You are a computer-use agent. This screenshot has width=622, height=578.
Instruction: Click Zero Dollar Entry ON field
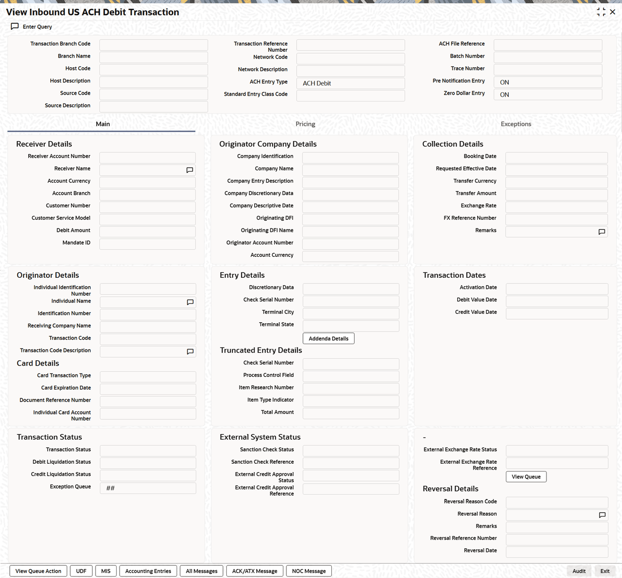click(x=548, y=94)
